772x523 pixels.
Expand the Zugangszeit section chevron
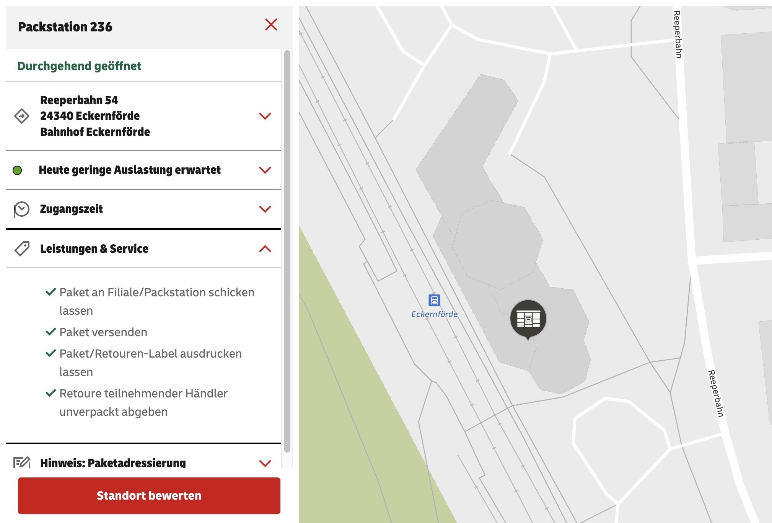(x=265, y=209)
